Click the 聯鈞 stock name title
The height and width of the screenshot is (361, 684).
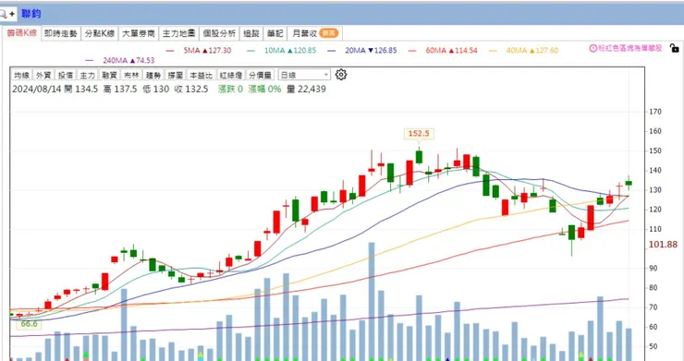coord(31,14)
